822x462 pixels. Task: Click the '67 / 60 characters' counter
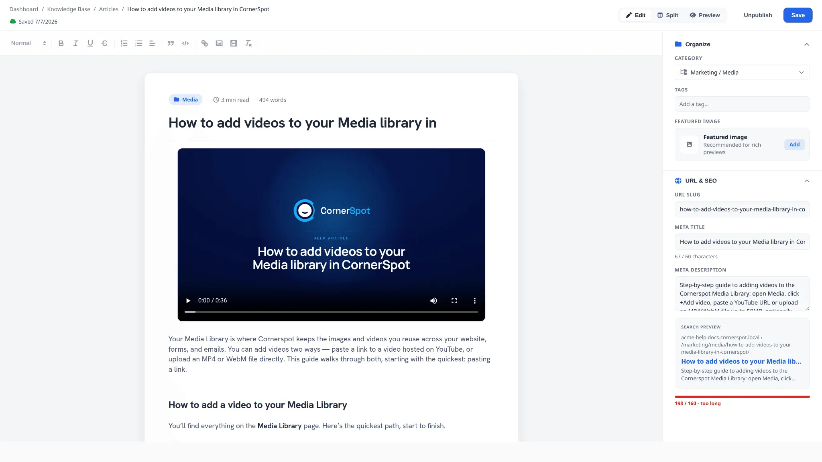pyautogui.click(x=696, y=257)
